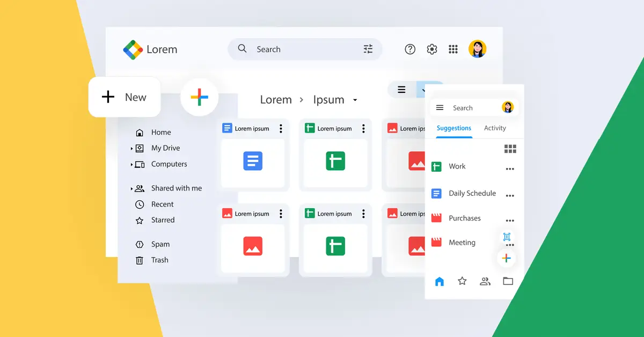The width and height of the screenshot is (644, 337).
Task: Open the red image file in the grid
Action: (254, 246)
